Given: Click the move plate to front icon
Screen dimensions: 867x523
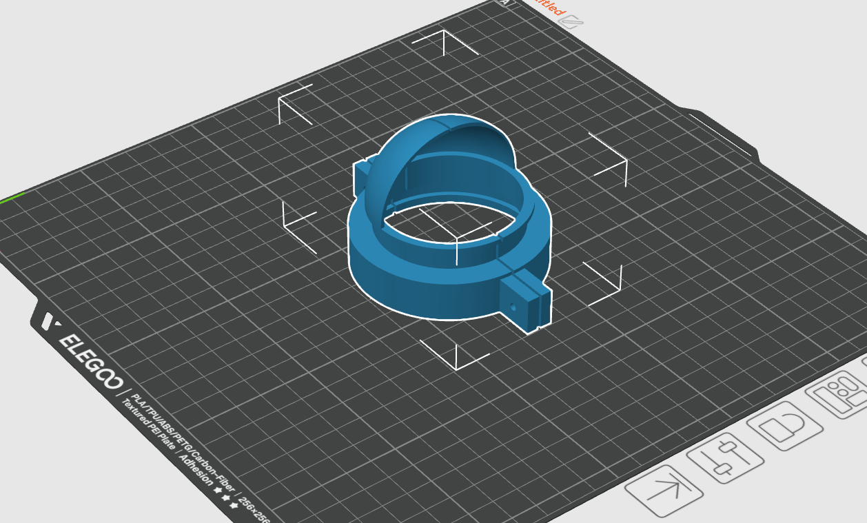Looking at the screenshot, I should pyautogui.click(x=664, y=491).
